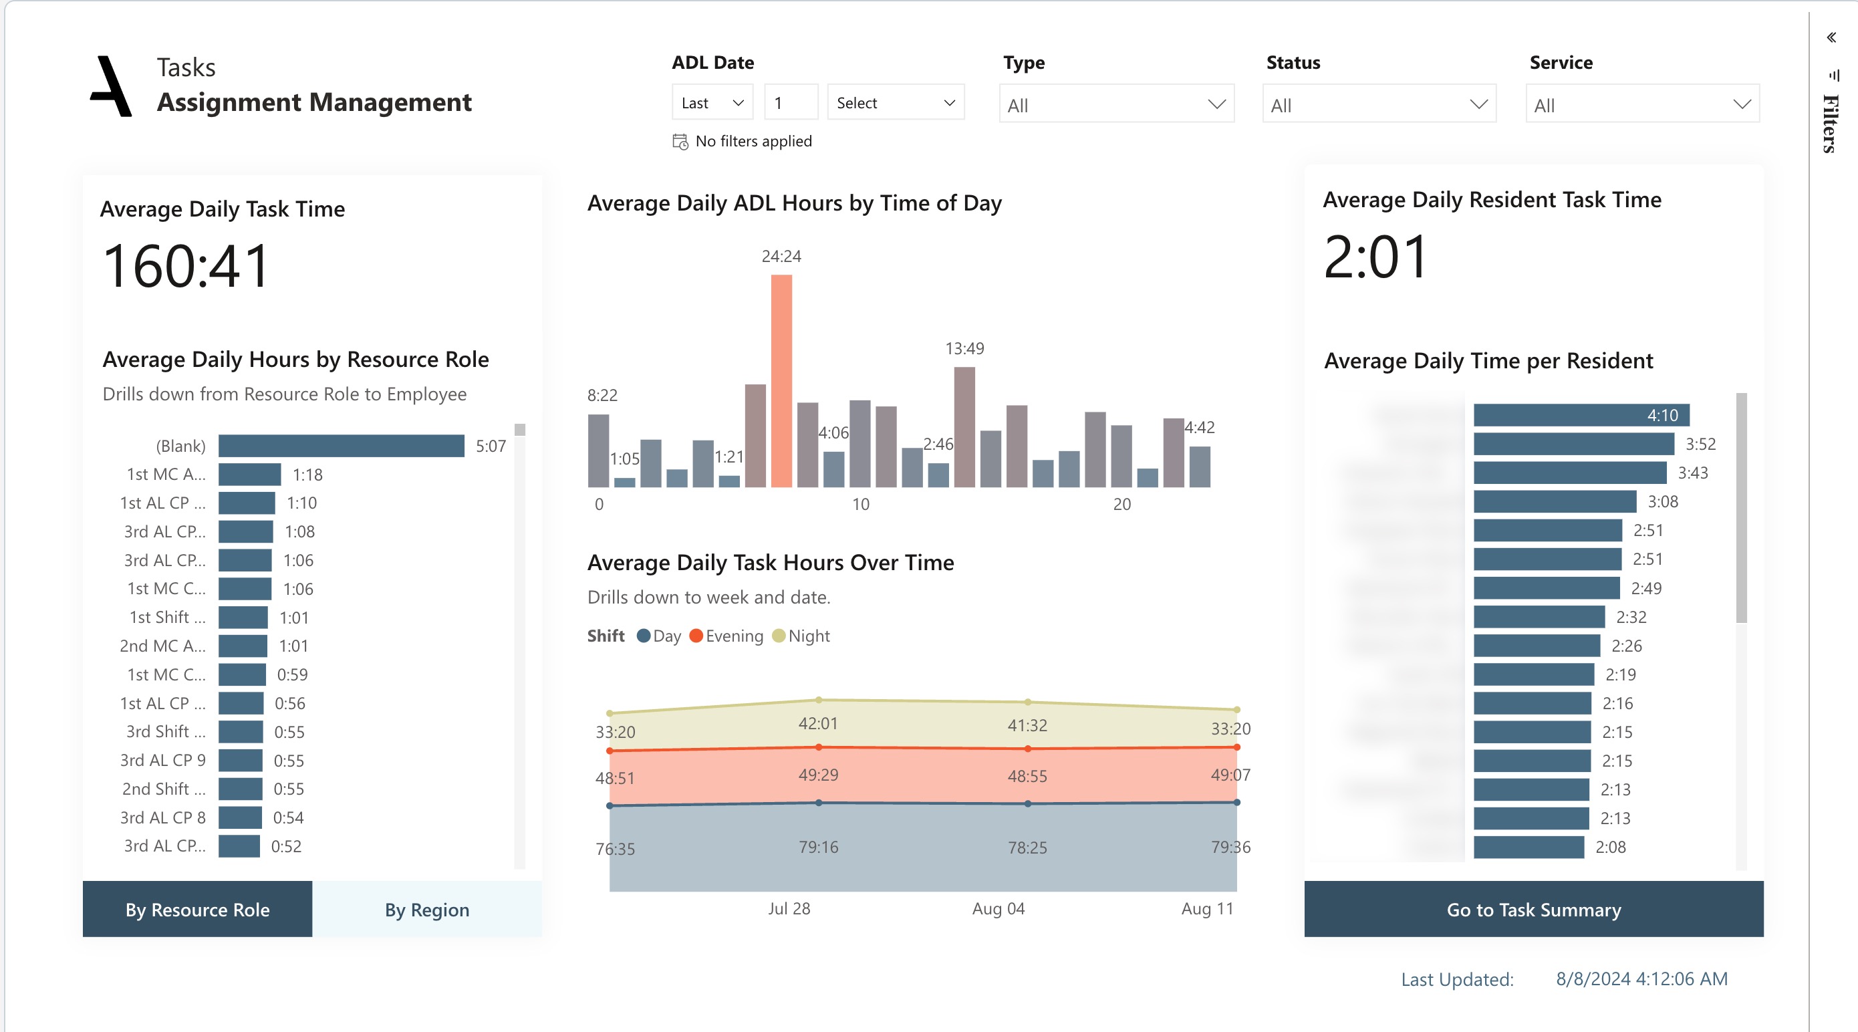
Task: Select the By Resource Role tab
Action: [197, 910]
